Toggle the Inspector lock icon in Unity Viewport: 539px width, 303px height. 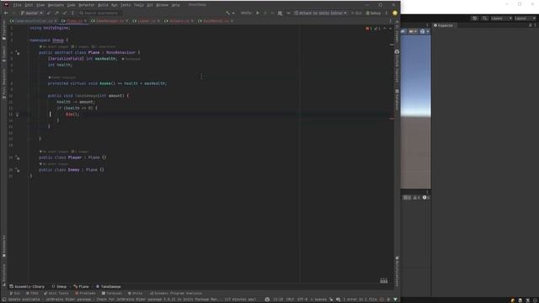point(530,25)
